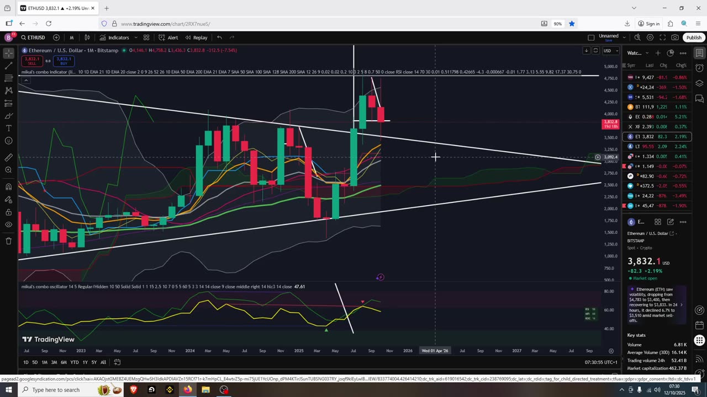Select the trend line drawing tool
707x397 pixels.
tap(9, 66)
